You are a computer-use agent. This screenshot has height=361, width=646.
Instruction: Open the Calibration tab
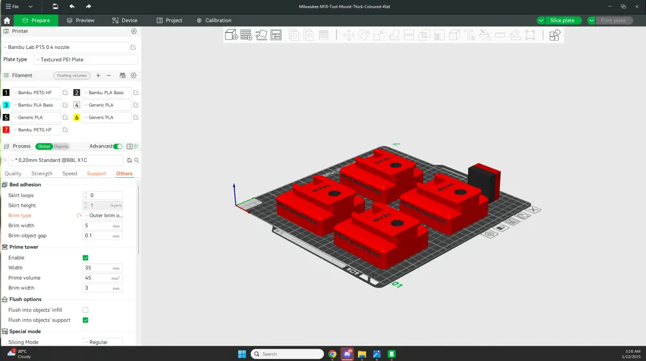pos(214,20)
